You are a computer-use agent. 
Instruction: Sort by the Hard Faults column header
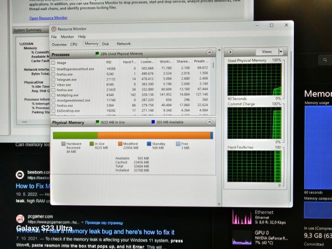point(129,62)
